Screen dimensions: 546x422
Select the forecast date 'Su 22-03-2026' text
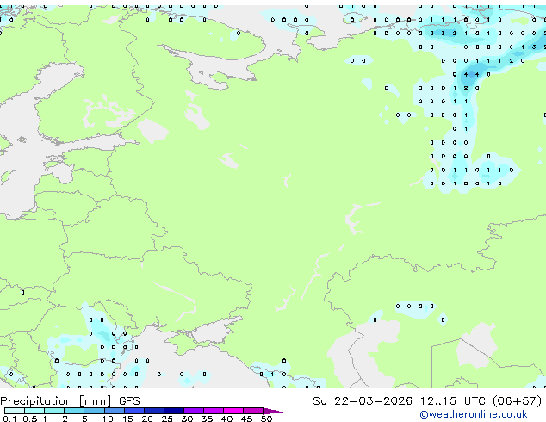[x=363, y=401]
